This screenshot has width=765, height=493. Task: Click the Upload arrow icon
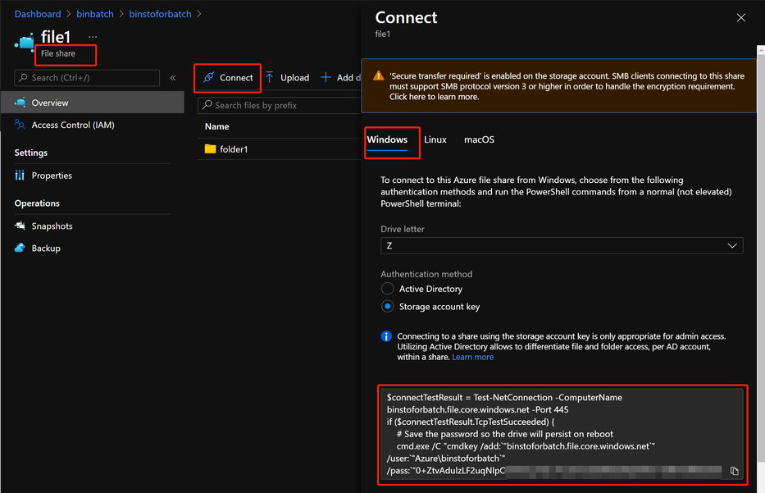click(x=269, y=77)
